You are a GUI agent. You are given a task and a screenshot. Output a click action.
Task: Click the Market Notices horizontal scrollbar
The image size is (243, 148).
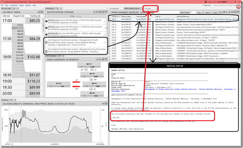[167, 61]
